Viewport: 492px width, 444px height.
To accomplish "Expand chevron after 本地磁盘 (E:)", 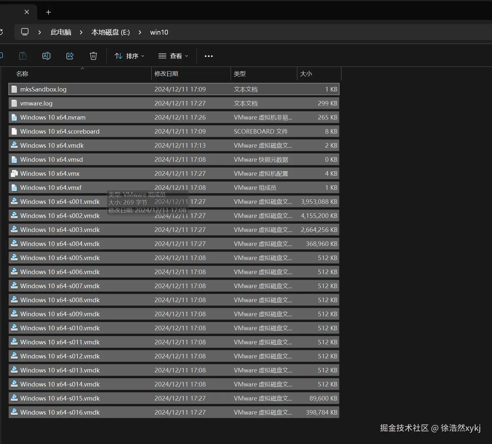I will click(x=140, y=32).
